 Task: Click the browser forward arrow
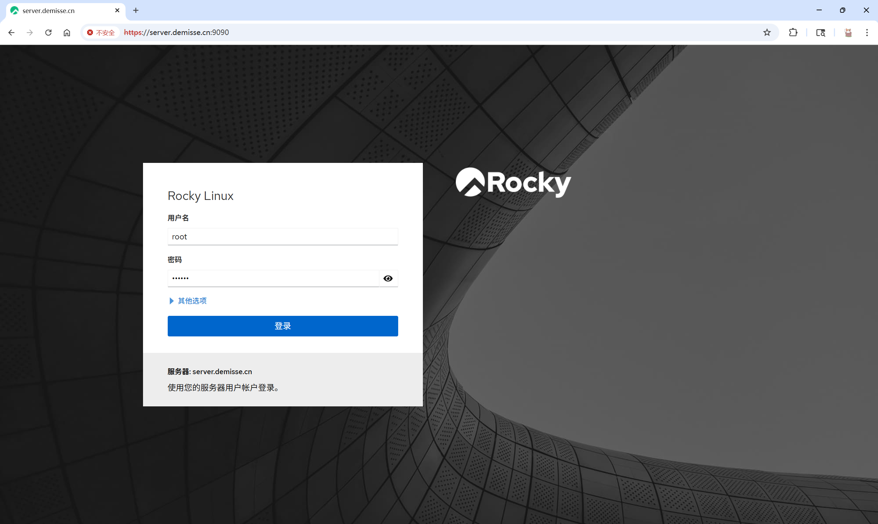click(x=30, y=33)
